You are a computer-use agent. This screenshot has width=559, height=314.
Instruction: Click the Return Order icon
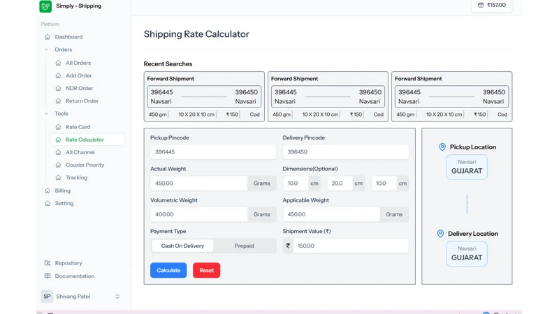pyautogui.click(x=58, y=100)
